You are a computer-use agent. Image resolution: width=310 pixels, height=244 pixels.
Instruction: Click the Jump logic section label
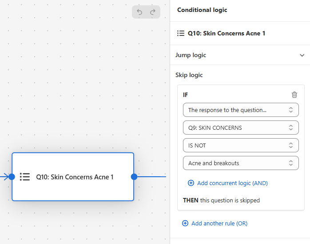tap(191, 55)
